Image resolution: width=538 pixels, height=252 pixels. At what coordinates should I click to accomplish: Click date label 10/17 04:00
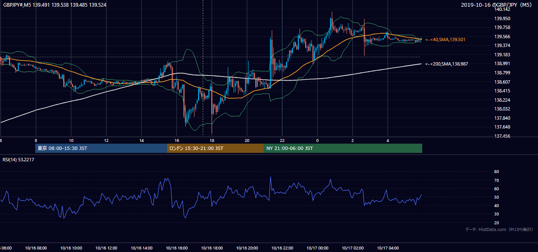[388, 248]
